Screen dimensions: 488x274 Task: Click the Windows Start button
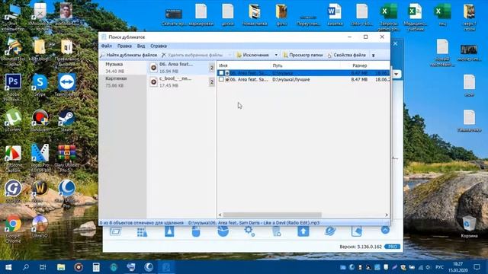click(x=8, y=267)
